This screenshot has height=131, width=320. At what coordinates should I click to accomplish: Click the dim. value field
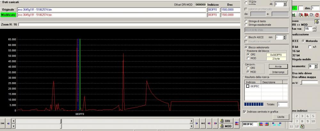point(315,8)
